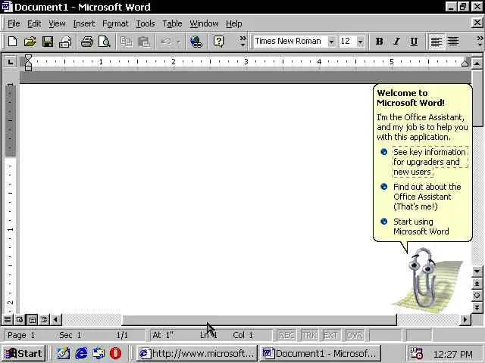Undo last action arrow icon
This screenshot has height=363, width=485.
(166, 42)
